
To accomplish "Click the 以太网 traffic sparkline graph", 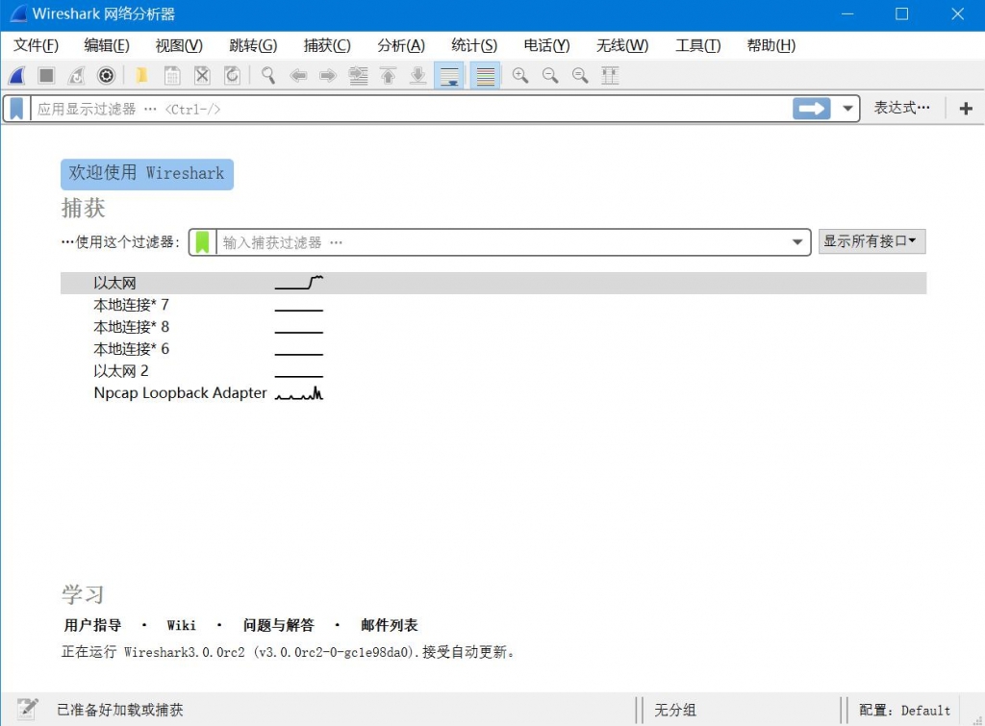I will (x=299, y=283).
